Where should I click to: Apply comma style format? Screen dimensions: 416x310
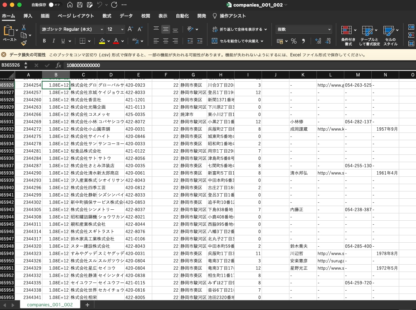click(x=303, y=41)
